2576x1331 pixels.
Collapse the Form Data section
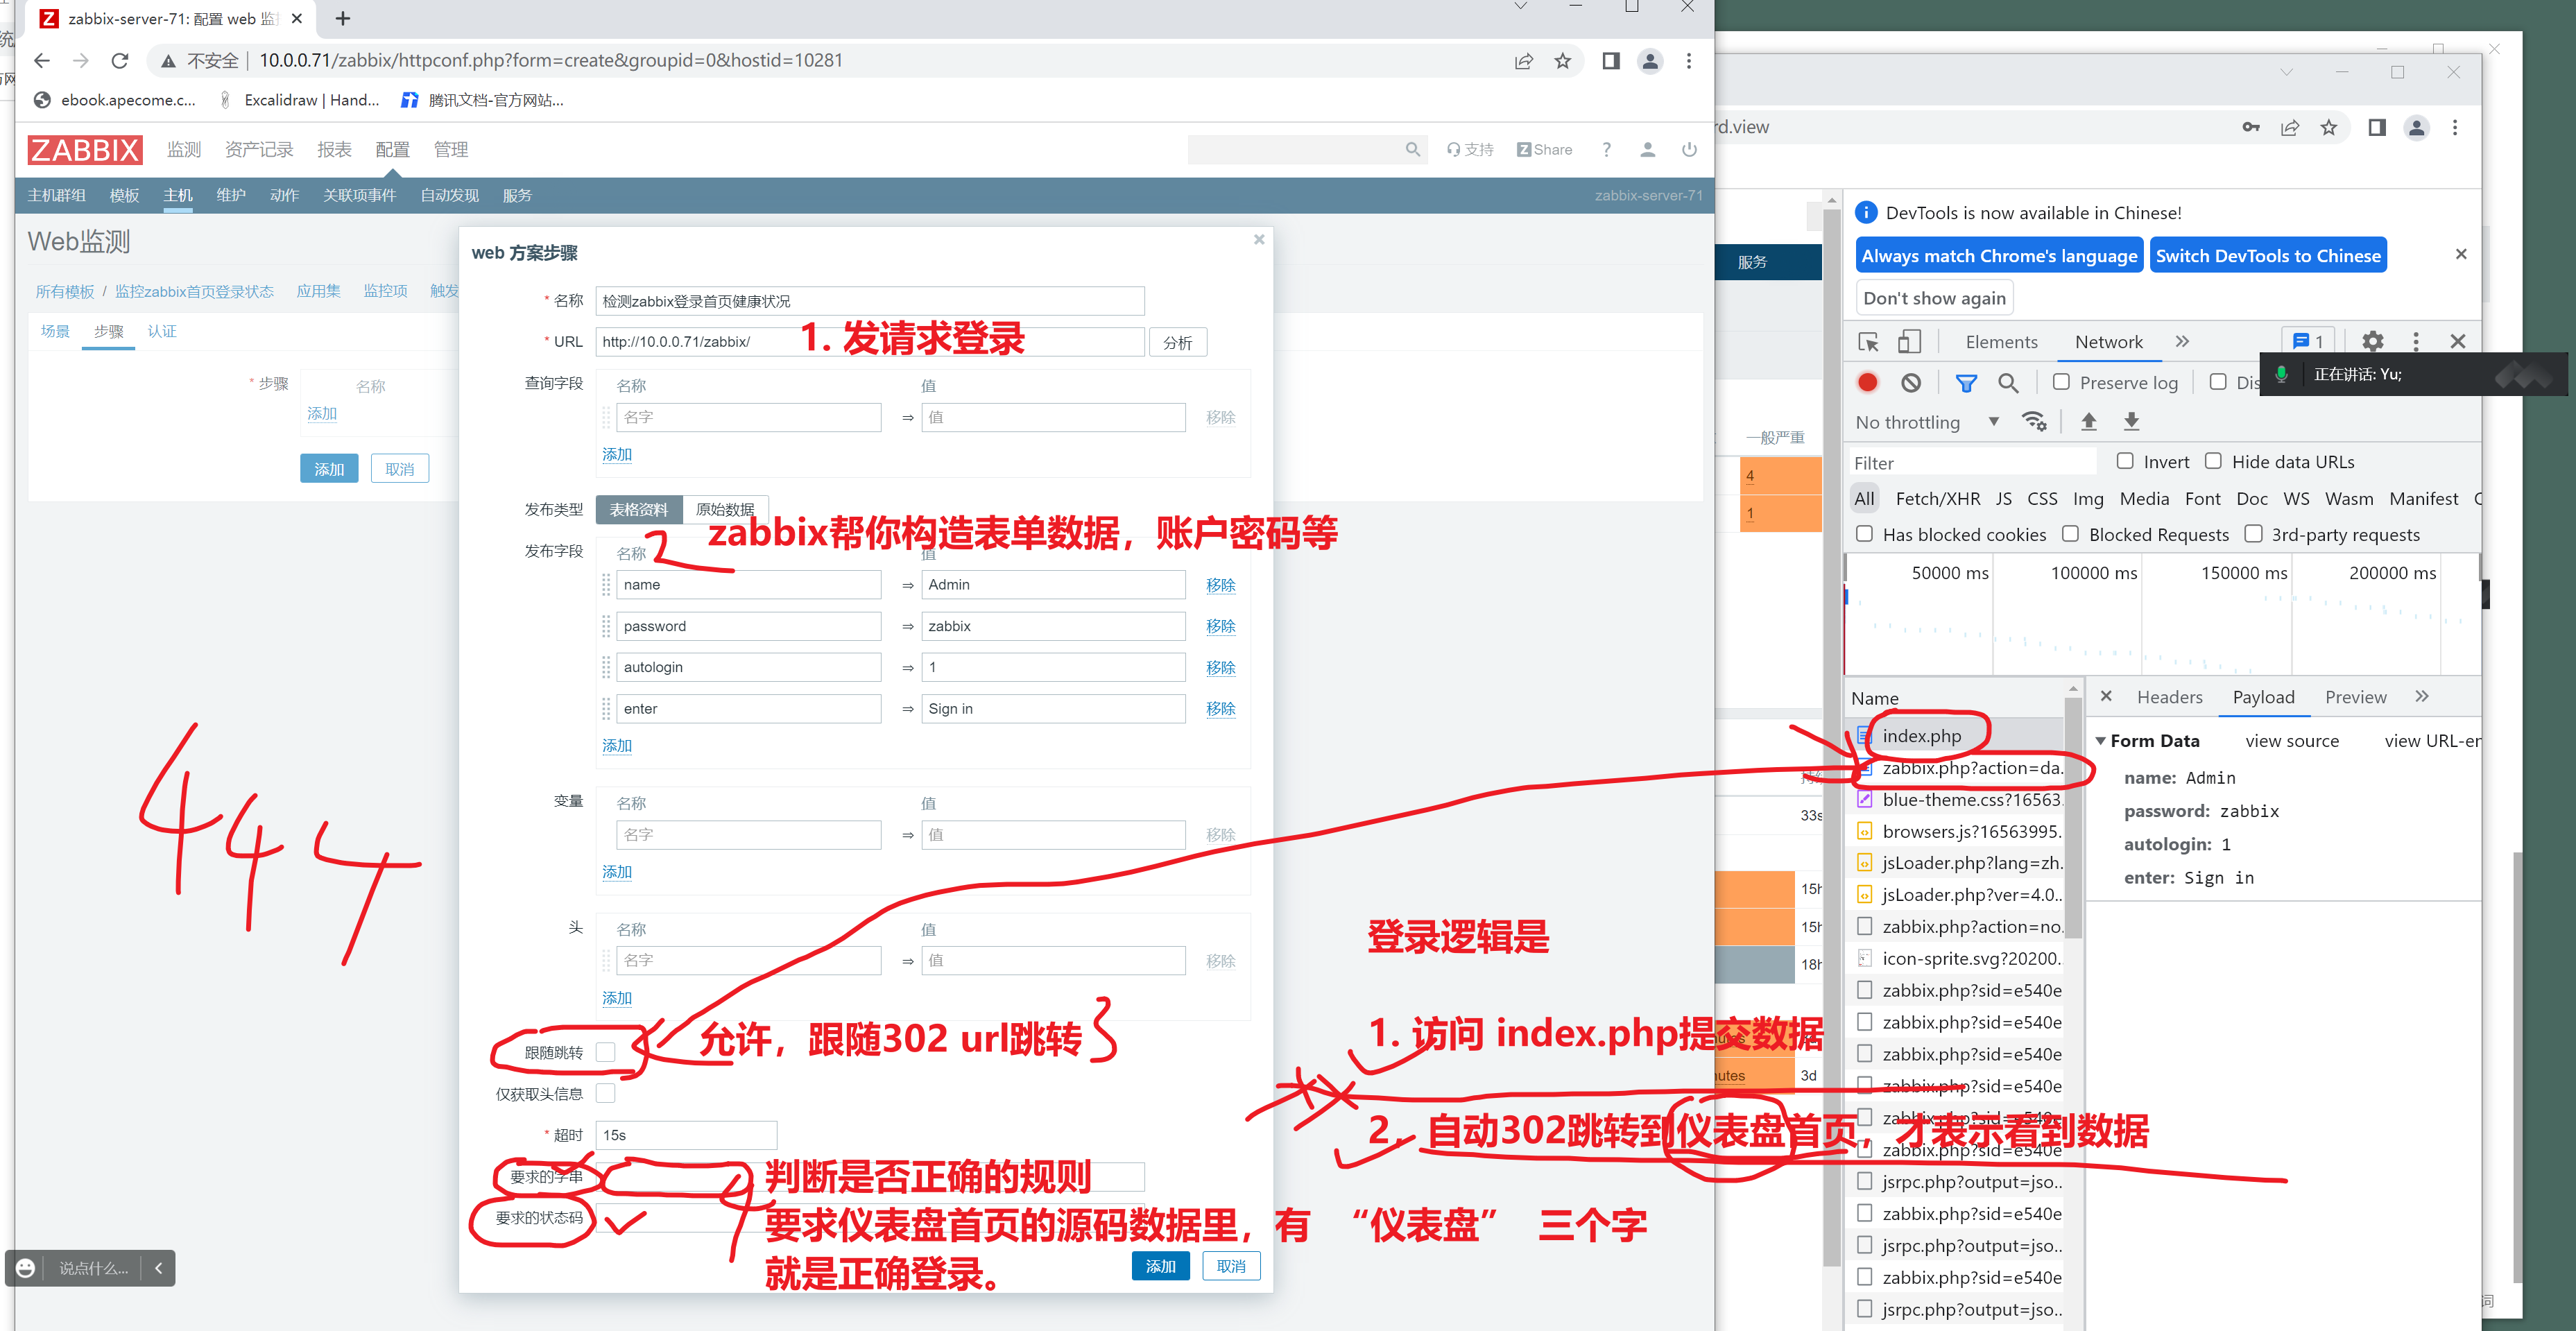[2101, 741]
